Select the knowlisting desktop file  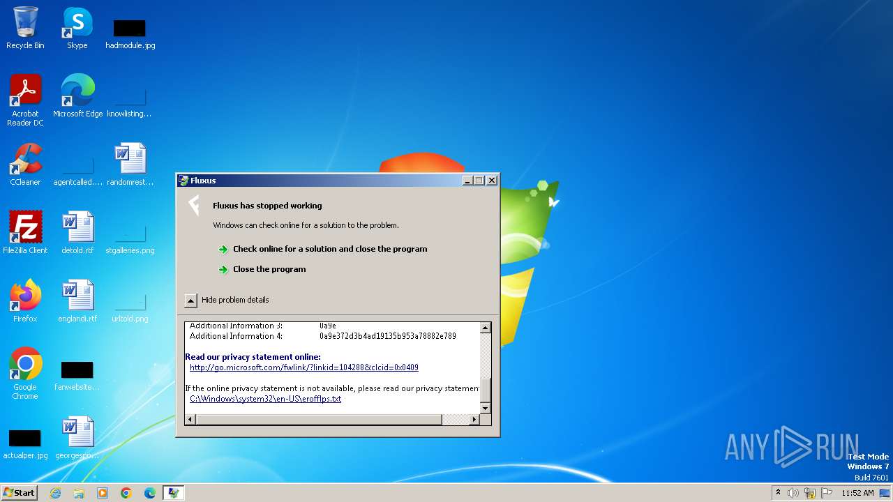(x=129, y=101)
